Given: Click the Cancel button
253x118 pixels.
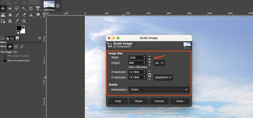Looking at the screenshot, I should coord(159,101).
